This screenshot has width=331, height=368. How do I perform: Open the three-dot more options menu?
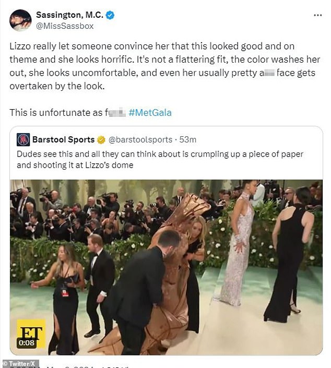[317, 15]
